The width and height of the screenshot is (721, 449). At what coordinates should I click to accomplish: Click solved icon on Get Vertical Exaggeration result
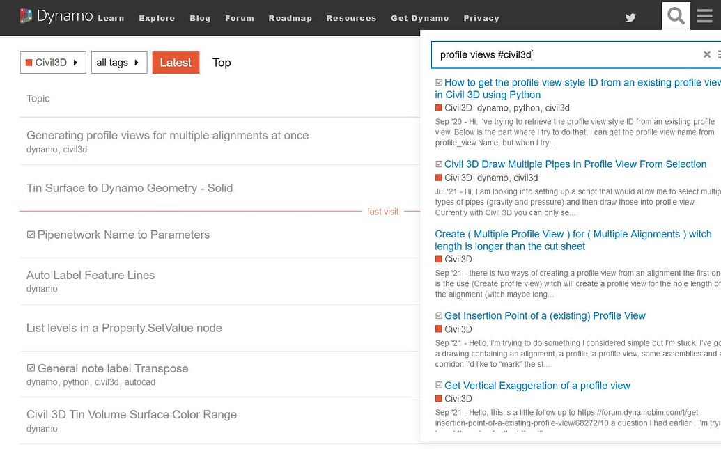coord(439,386)
